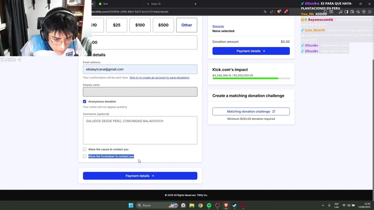Image resolution: width=374 pixels, height=210 pixels.
Task: Open Brave Rewards triangle icon
Action: pos(285,12)
